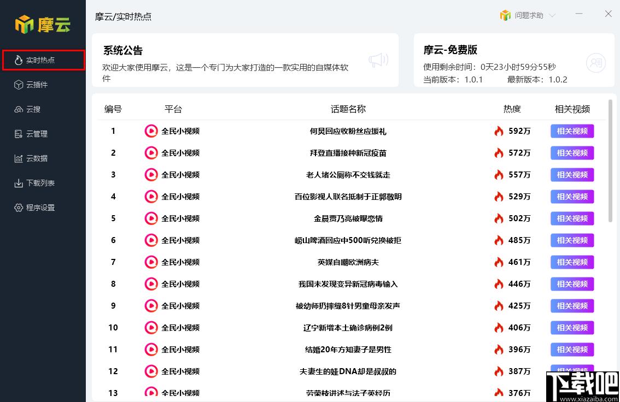Click the 摩云 icon beside 问题求助
Image resolution: width=620 pixels, height=402 pixels.
505,15
